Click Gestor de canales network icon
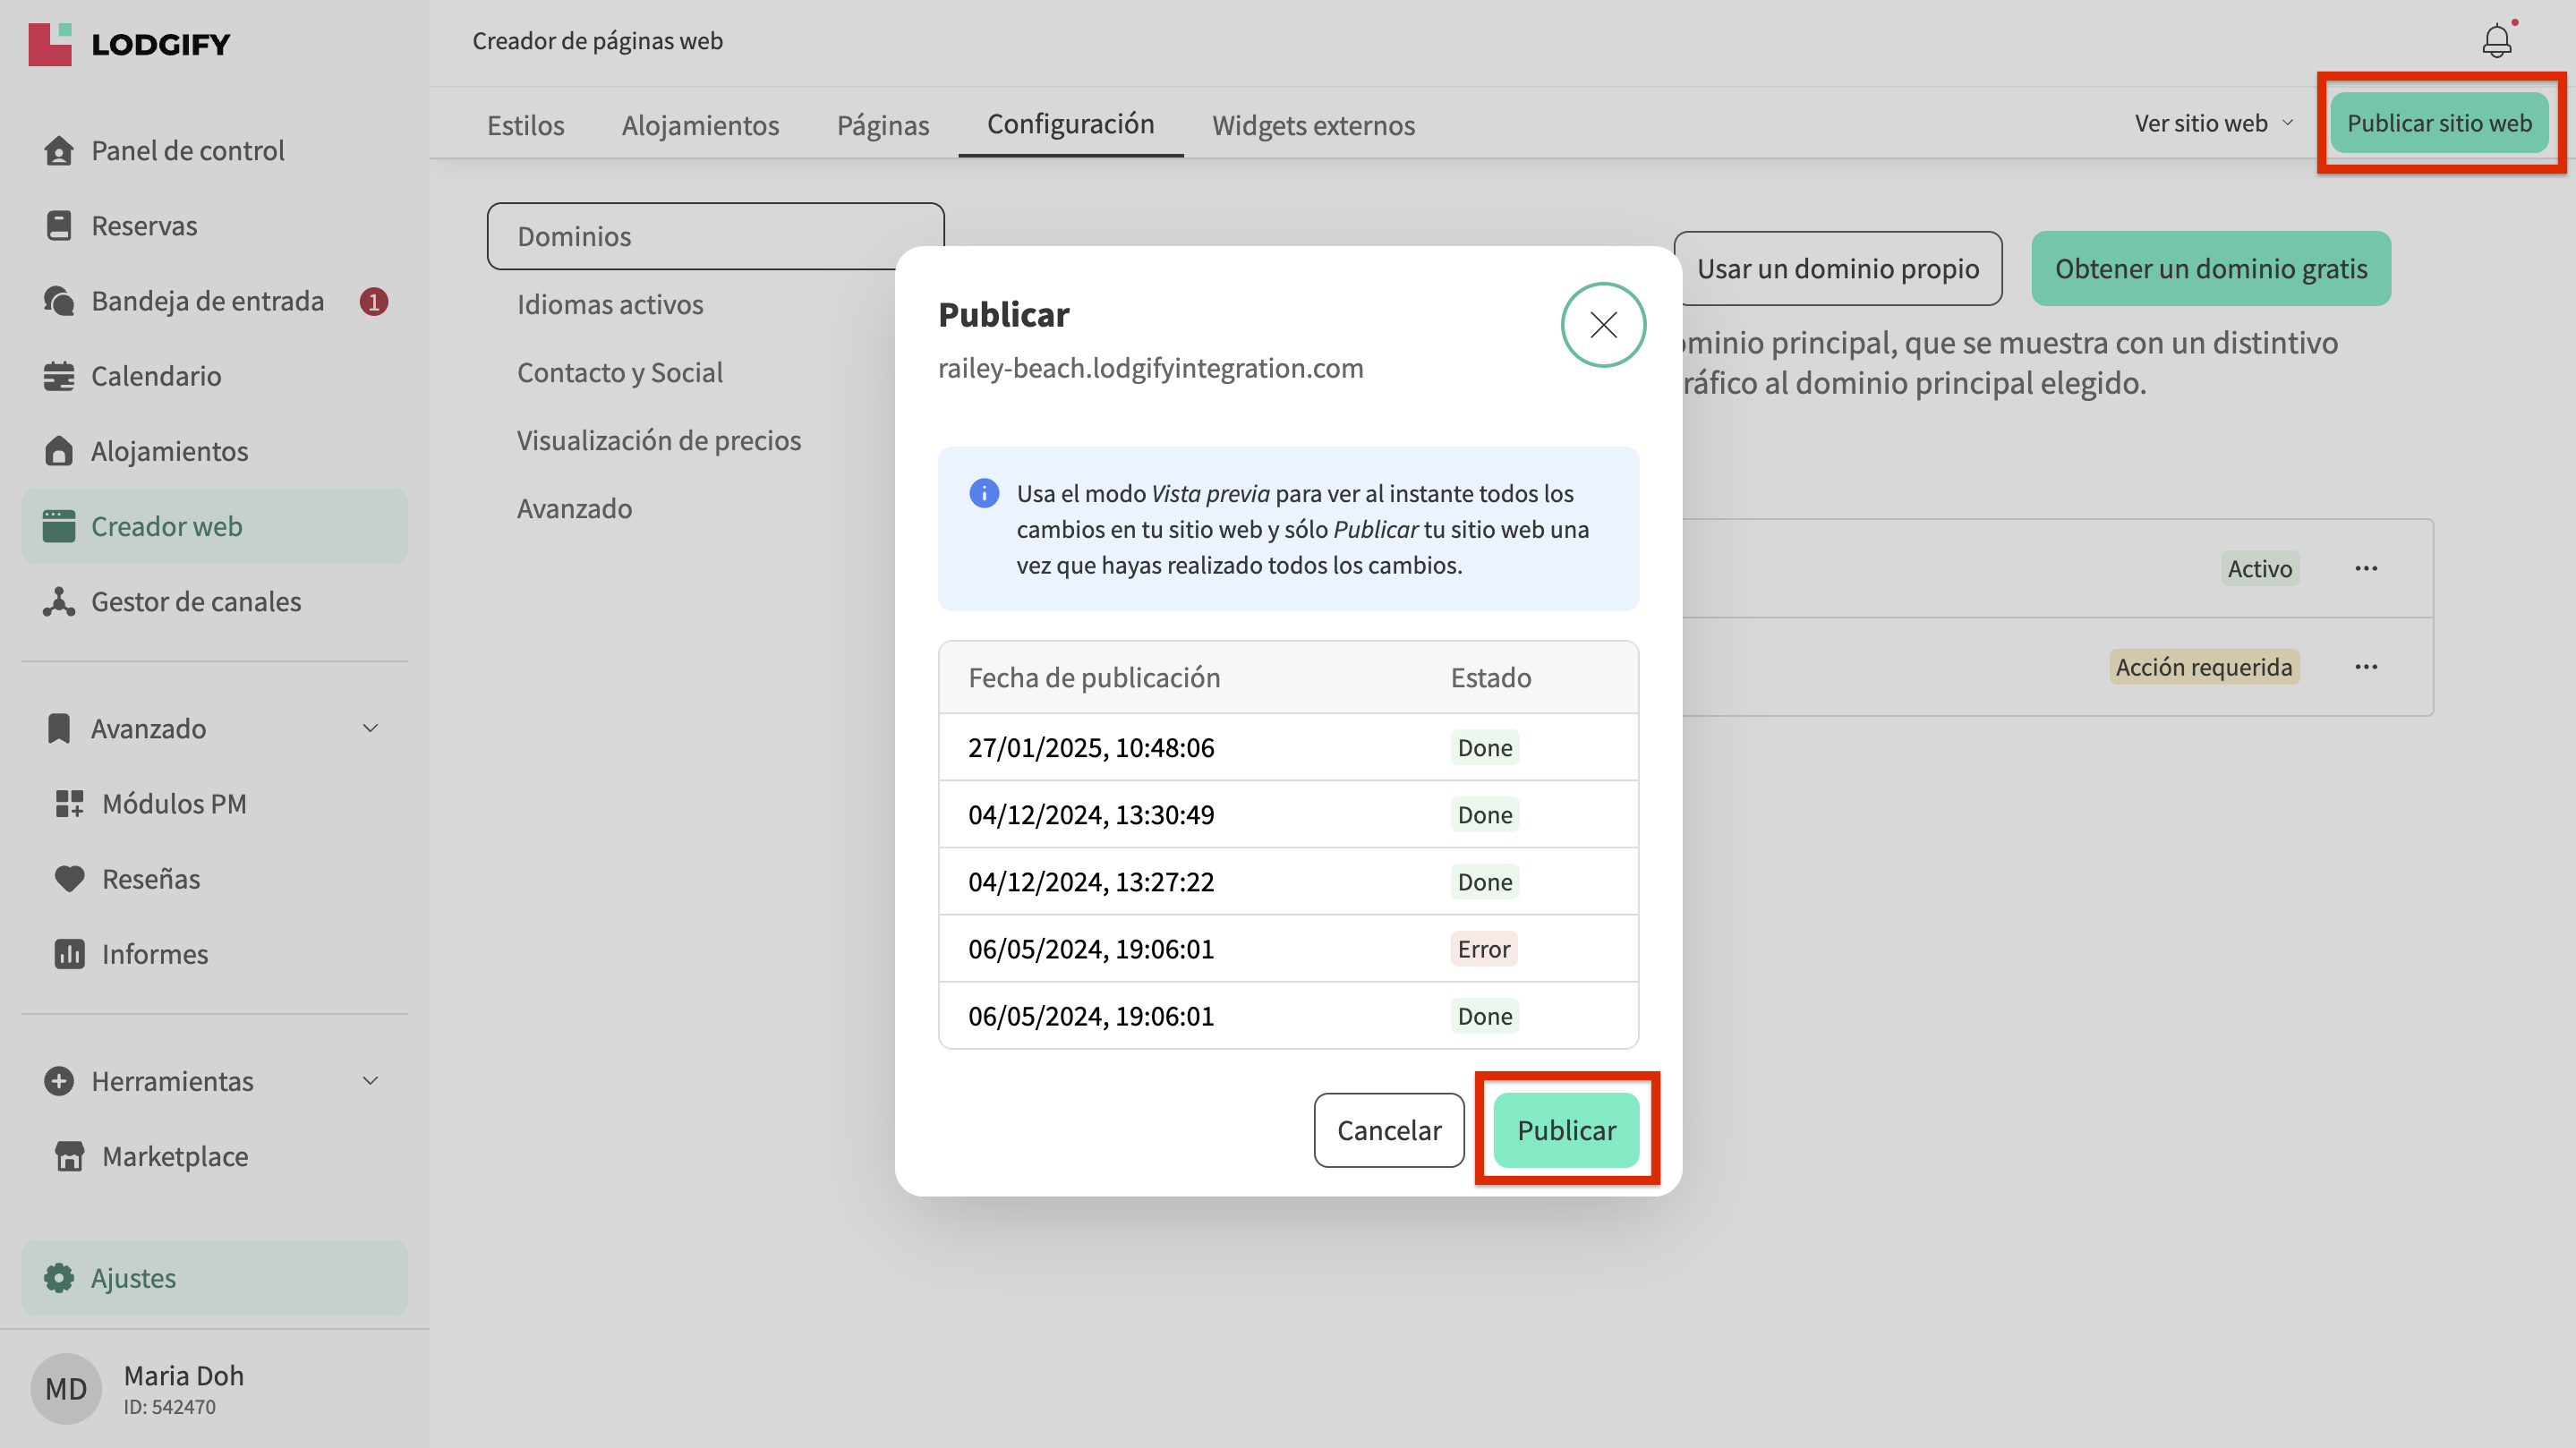Viewport: 2576px width, 1448px height. click(59, 601)
